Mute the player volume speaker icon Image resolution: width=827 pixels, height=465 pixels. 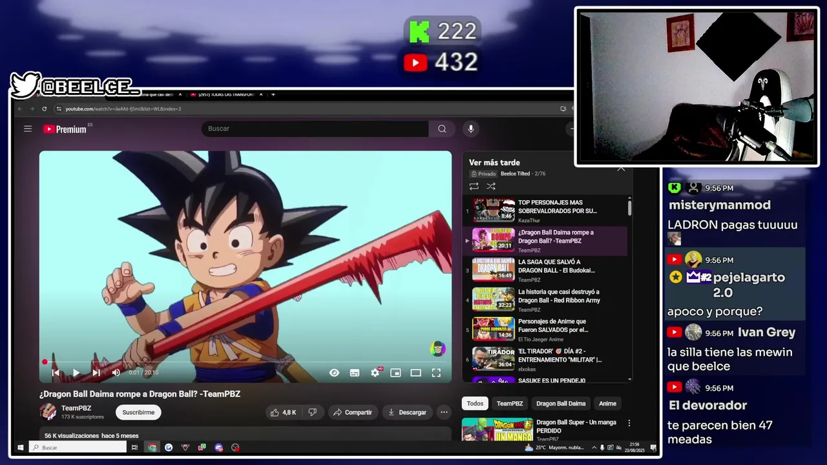(116, 373)
